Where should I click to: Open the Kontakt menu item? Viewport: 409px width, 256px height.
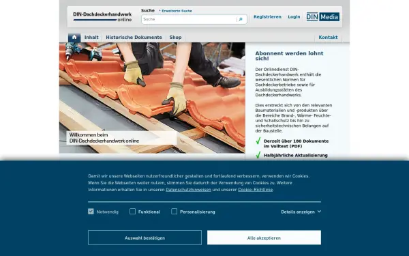(328, 38)
